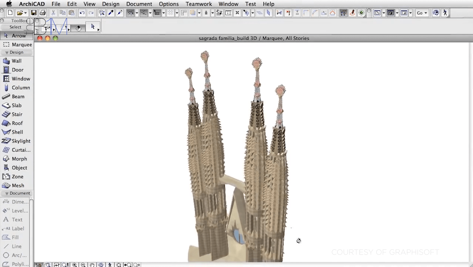The width and height of the screenshot is (473, 267).
Task: Click the Print icon in the toolbar
Action: (x=43, y=13)
